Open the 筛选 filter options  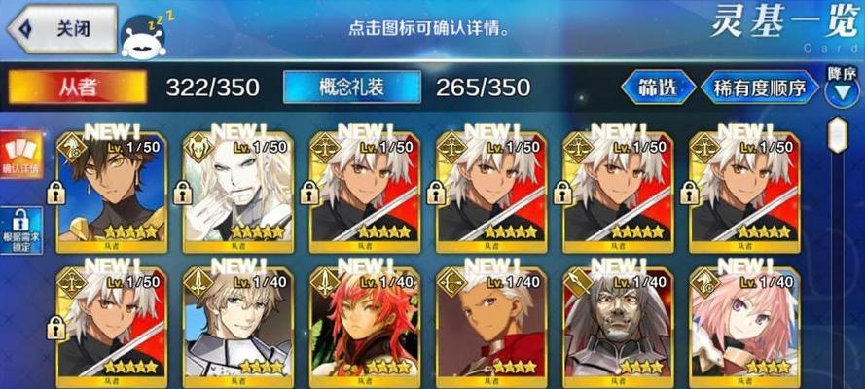(658, 88)
